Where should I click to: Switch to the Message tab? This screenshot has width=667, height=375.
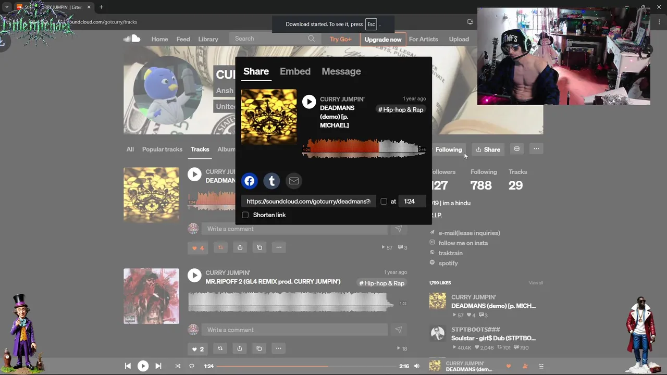pyautogui.click(x=341, y=71)
